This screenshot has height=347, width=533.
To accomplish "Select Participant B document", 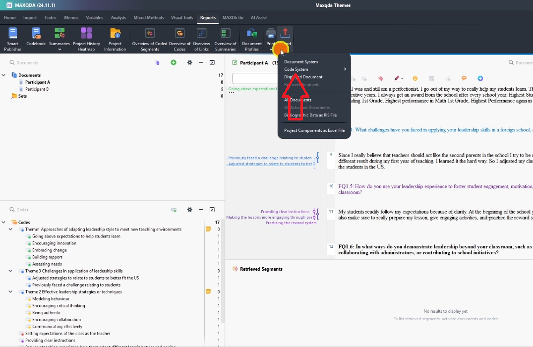I will point(37,89).
